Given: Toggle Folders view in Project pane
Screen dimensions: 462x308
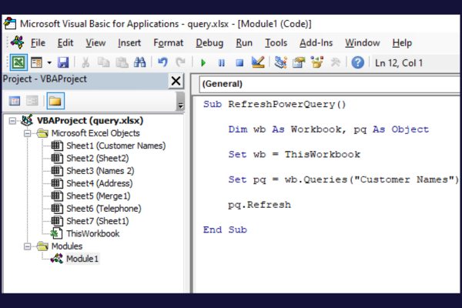Looking at the screenshot, I should pos(54,100).
